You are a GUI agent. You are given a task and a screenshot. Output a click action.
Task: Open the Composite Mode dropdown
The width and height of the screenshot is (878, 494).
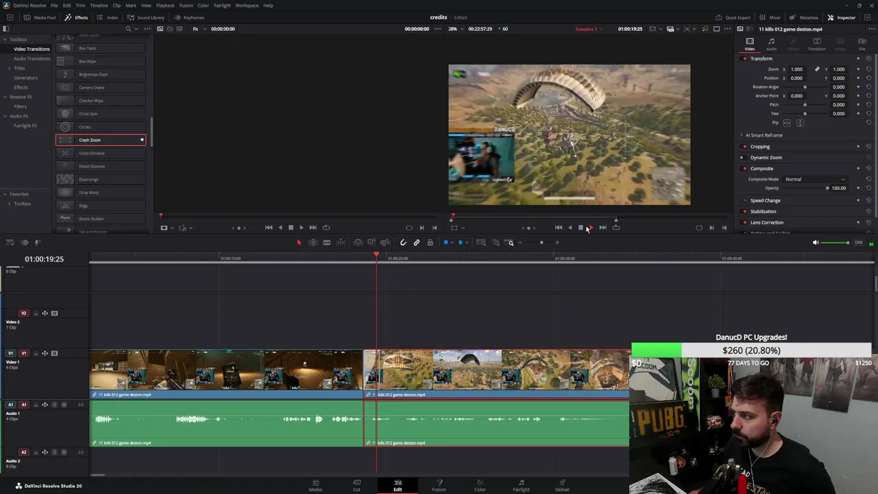pos(815,179)
